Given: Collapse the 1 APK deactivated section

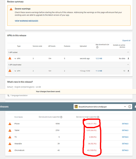Looking at the screenshot, I should [x=128, y=65].
